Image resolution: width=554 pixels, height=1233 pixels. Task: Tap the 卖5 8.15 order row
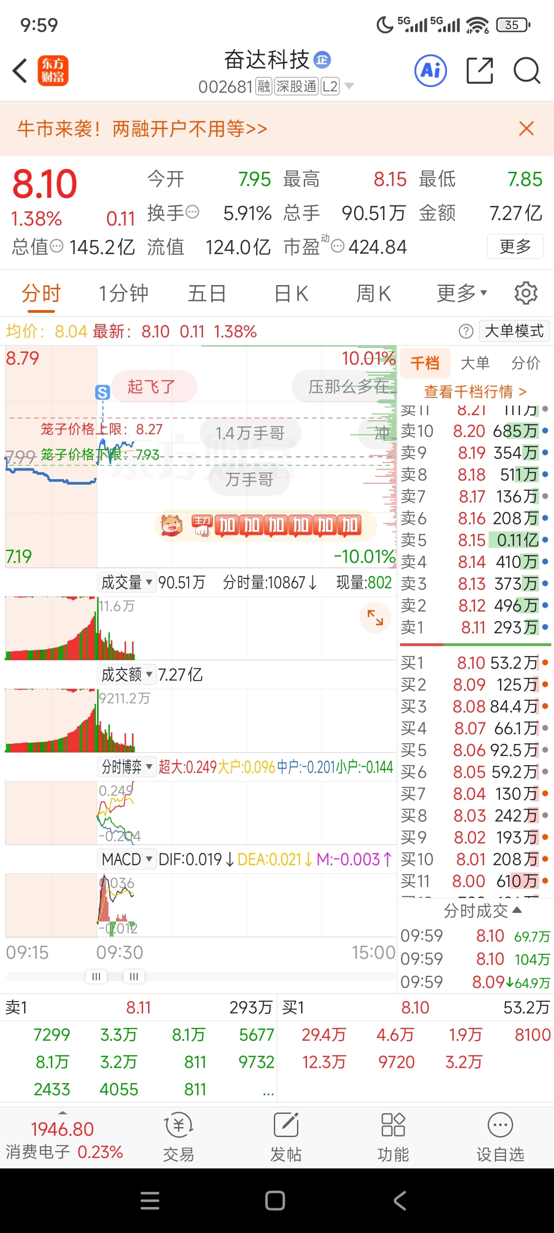click(x=475, y=540)
